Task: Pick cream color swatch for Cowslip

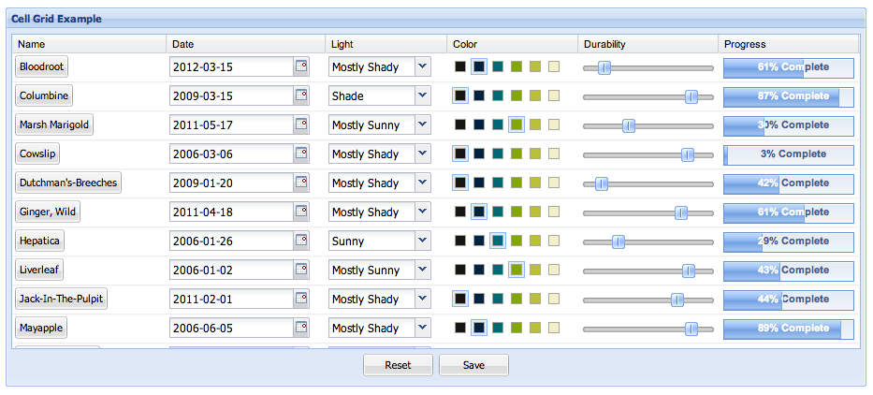Action: coord(554,154)
